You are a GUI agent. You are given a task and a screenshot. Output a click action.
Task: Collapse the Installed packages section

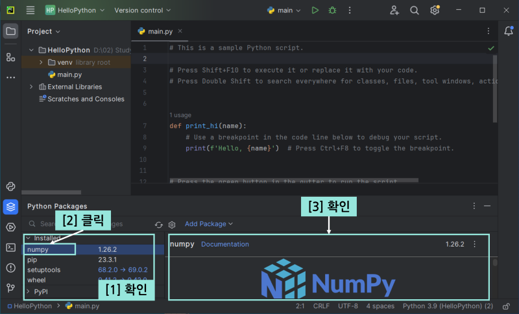point(28,238)
